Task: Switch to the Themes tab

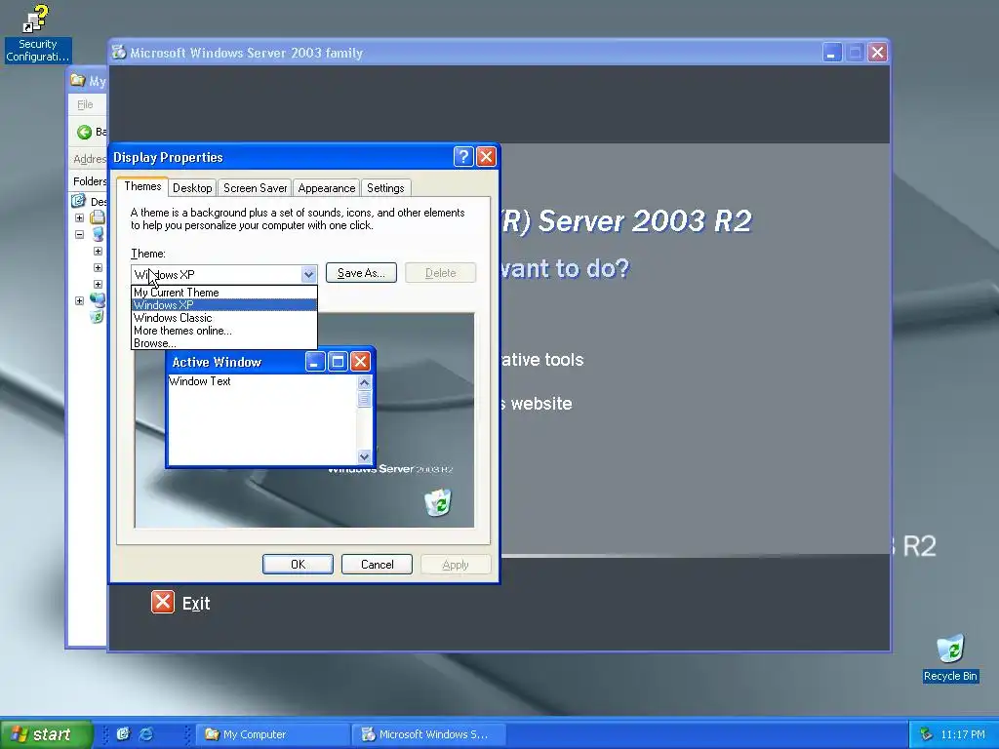Action: 142,186
